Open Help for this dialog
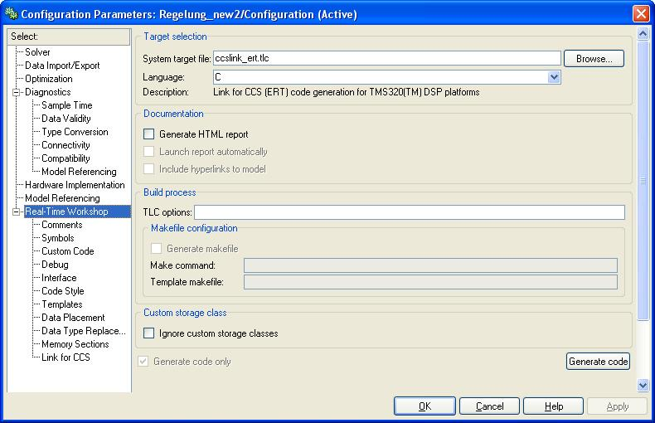This screenshot has height=423, width=655. pos(554,406)
